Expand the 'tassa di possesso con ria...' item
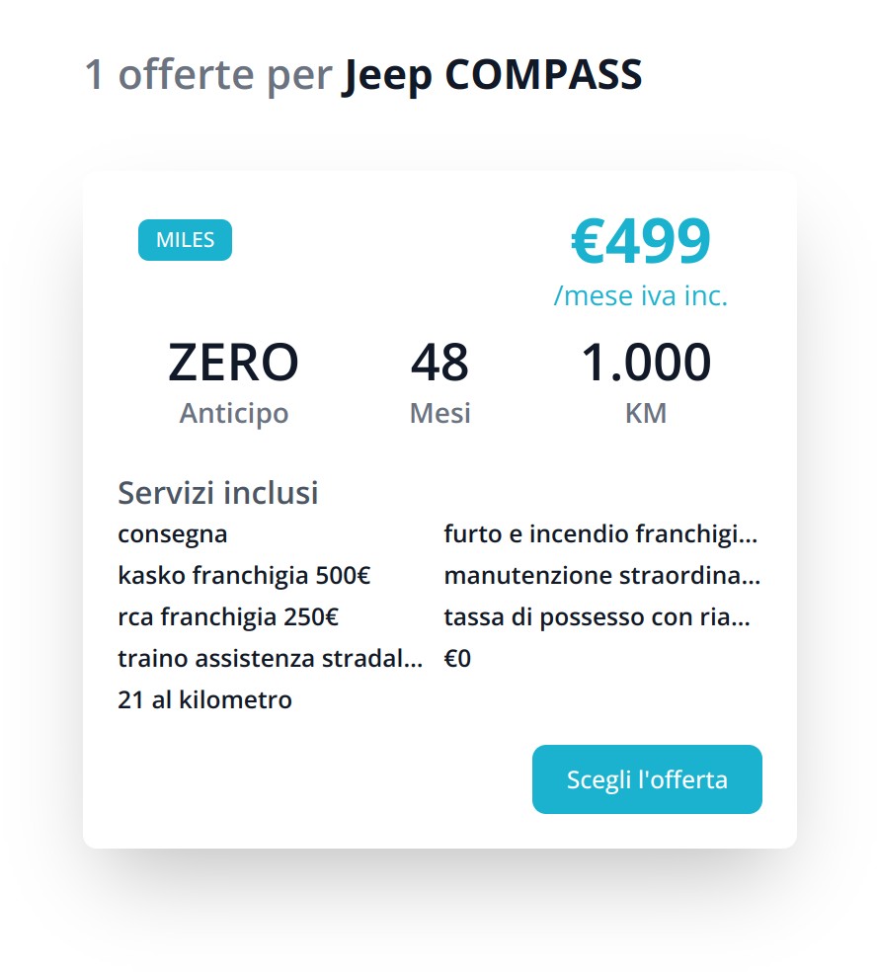877x977 pixels. (x=598, y=616)
